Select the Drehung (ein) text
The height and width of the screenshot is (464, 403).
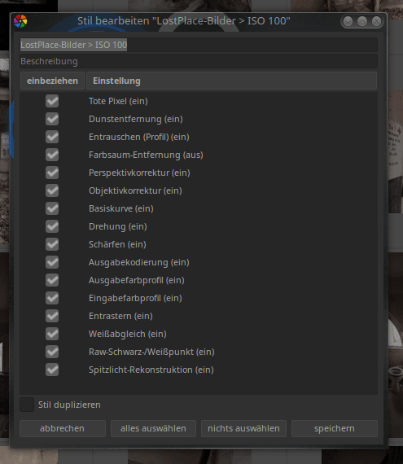click(x=118, y=226)
